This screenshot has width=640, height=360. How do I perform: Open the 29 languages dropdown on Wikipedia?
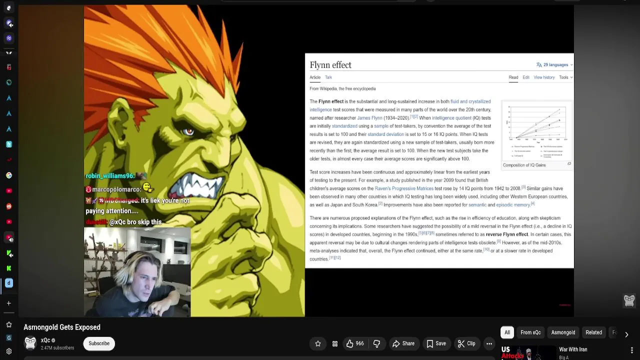(554, 64)
